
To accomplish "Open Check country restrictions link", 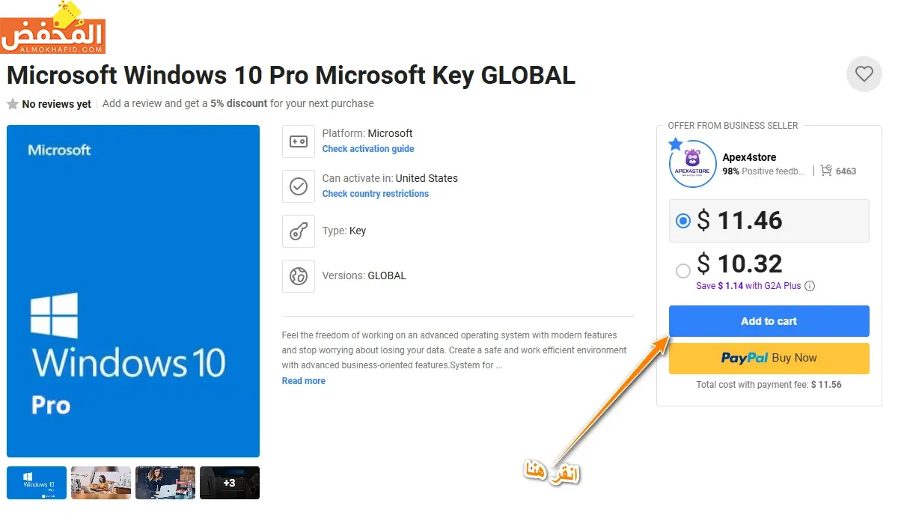I will click(375, 194).
